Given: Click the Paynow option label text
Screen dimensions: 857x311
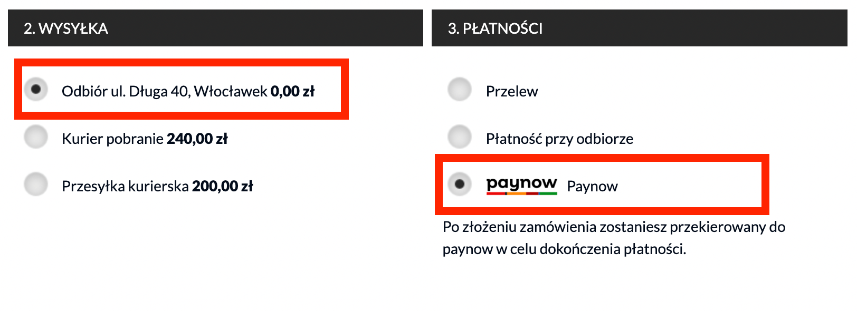Looking at the screenshot, I should point(592,186).
